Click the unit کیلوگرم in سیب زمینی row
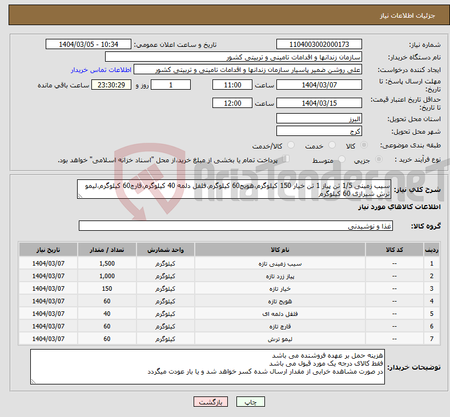The height and width of the screenshot is (417, 450). point(166,263)
